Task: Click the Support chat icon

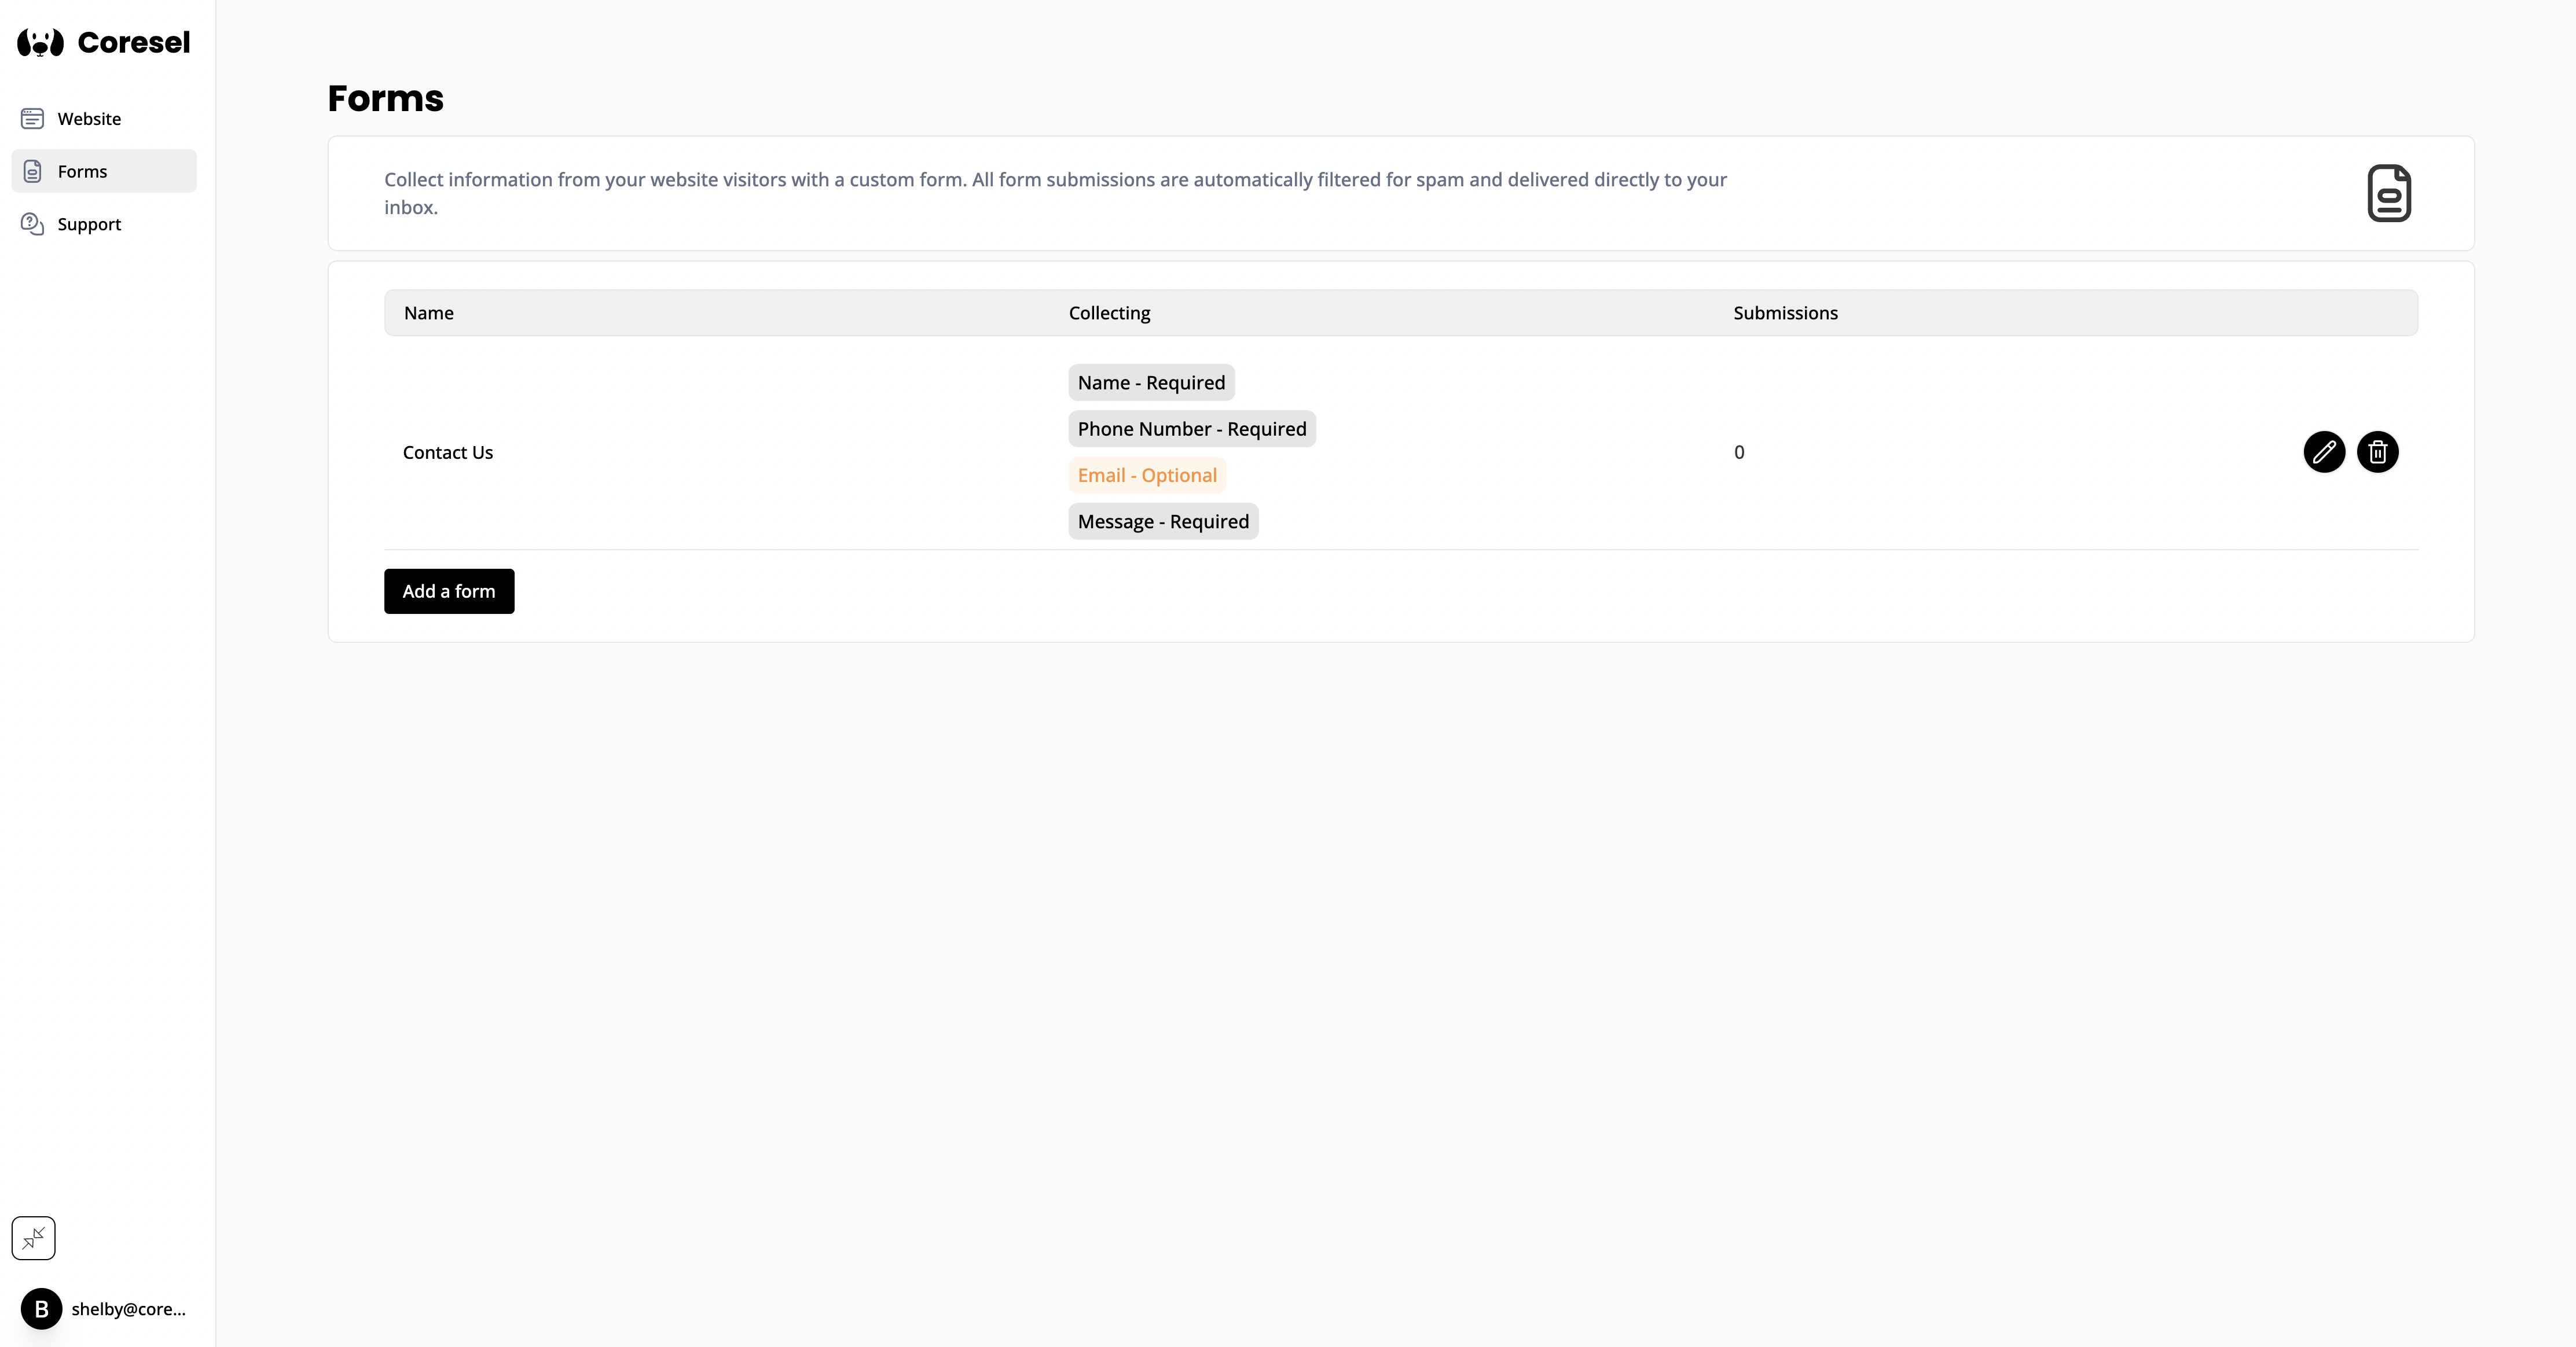Action: point(32,225)
